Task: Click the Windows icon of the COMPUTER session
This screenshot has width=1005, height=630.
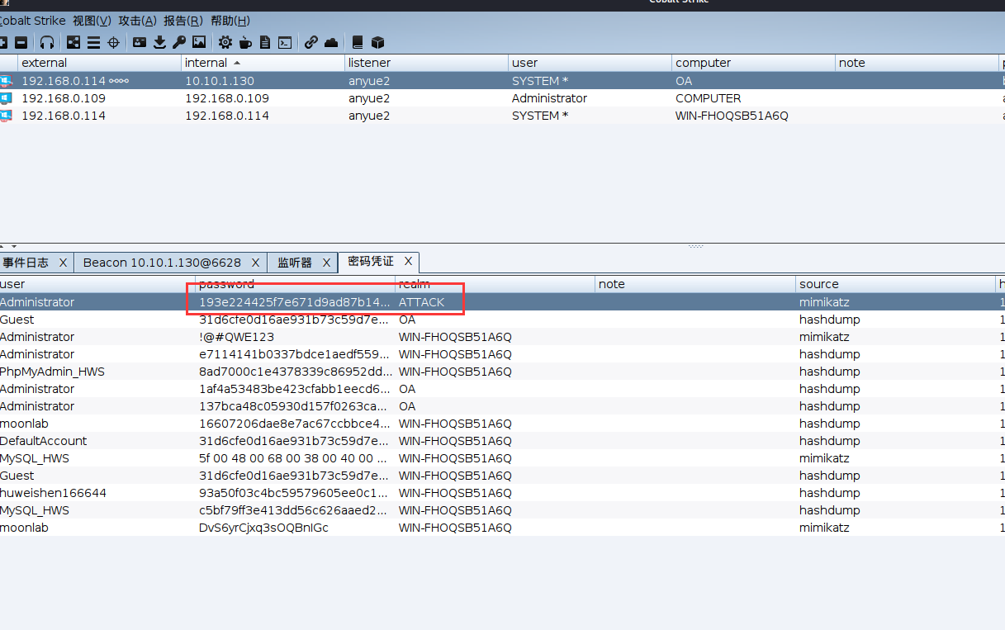Action: coord(6,98)
